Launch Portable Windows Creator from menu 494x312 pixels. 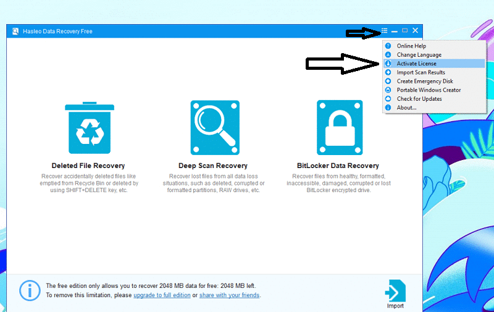[x=429, y=90]
